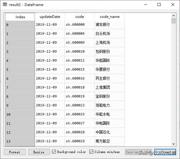Sort by the updateDate column header
The height and width of the screenshot is (159, 180).
click(50, 17)
